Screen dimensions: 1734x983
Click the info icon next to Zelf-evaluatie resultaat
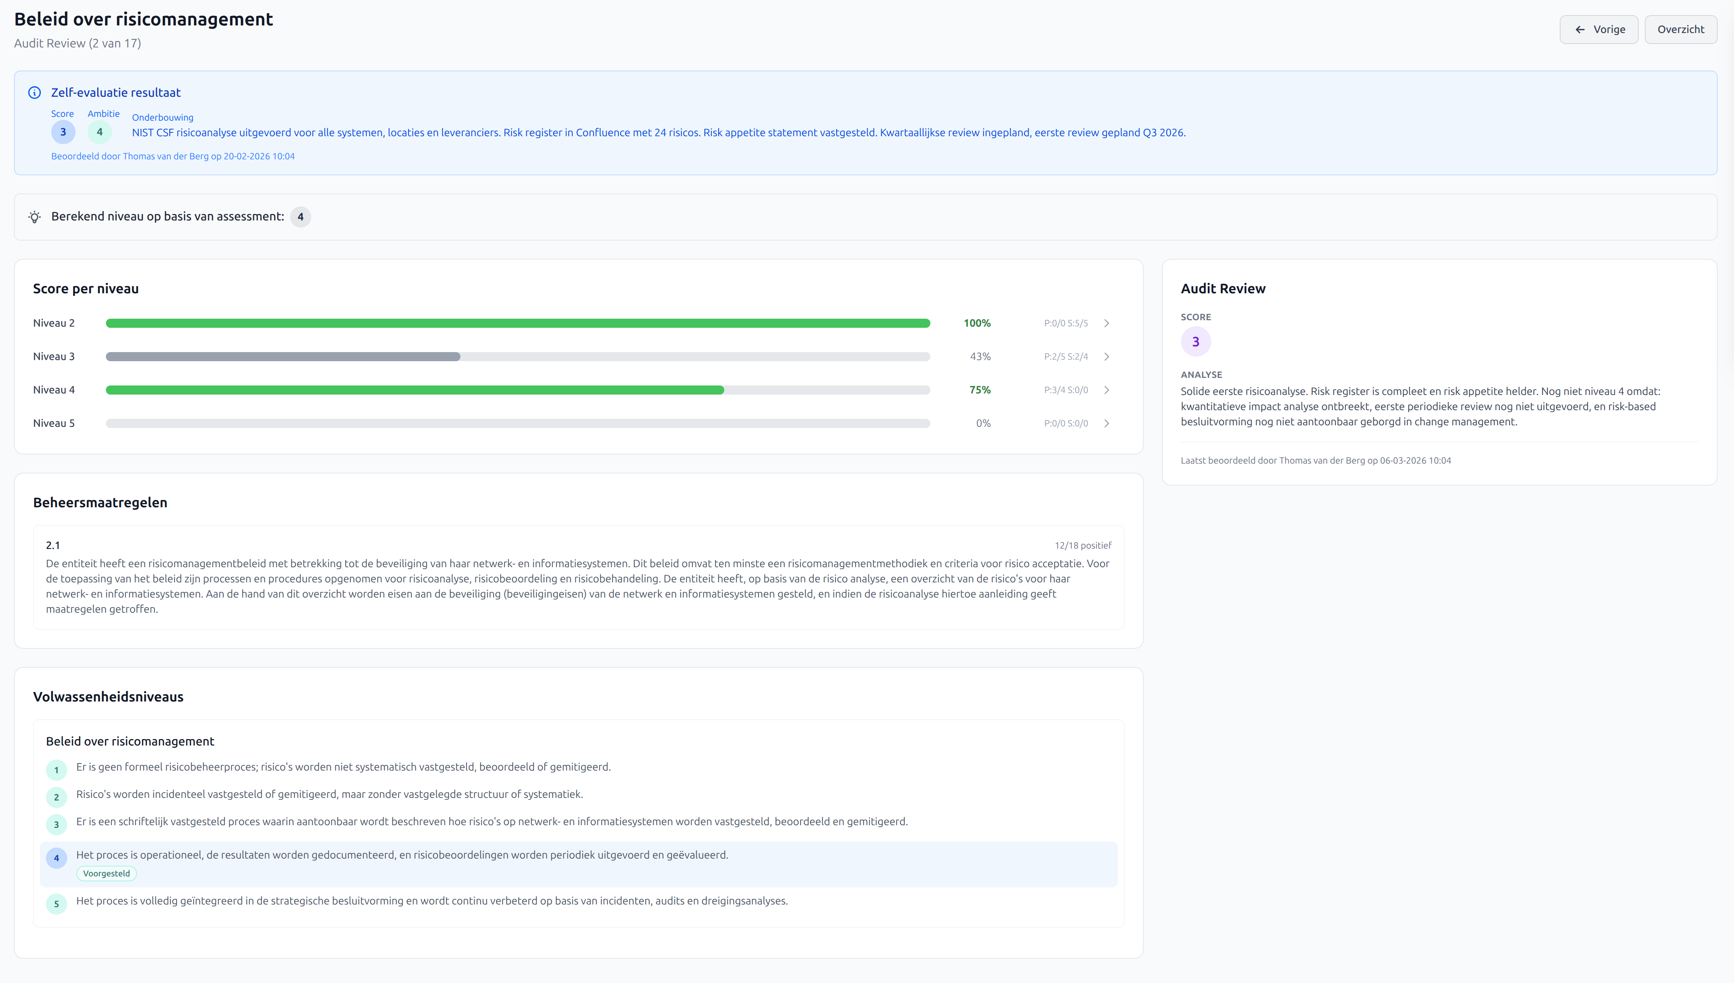click(x=35, y=92)
